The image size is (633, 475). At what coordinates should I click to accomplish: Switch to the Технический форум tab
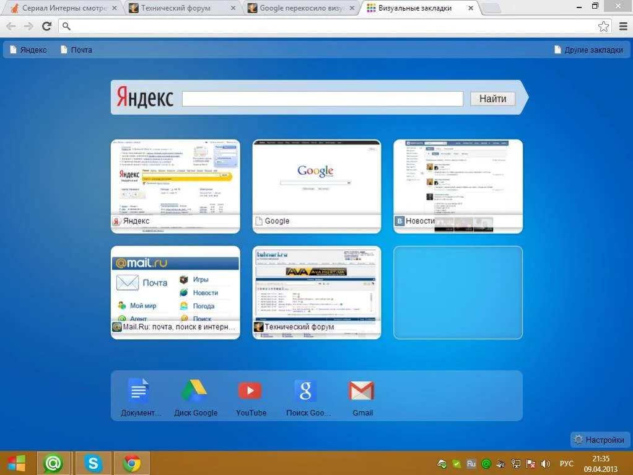[x=181, y=8]
